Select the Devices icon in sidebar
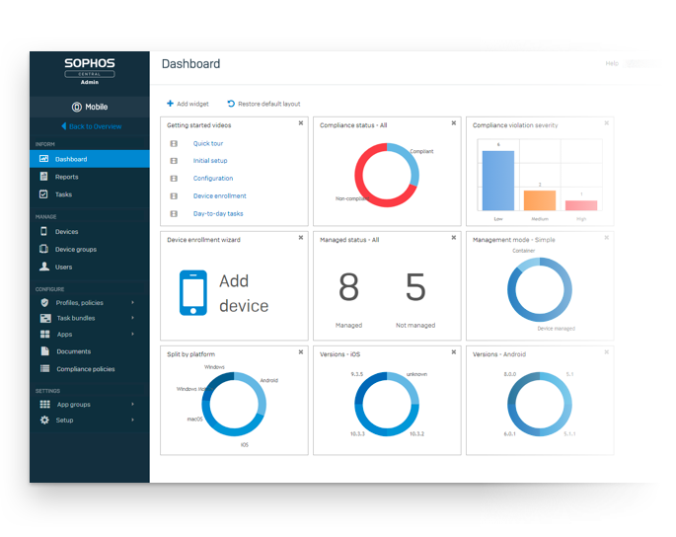Screen dimensions: 676x537 coord(44,232)
